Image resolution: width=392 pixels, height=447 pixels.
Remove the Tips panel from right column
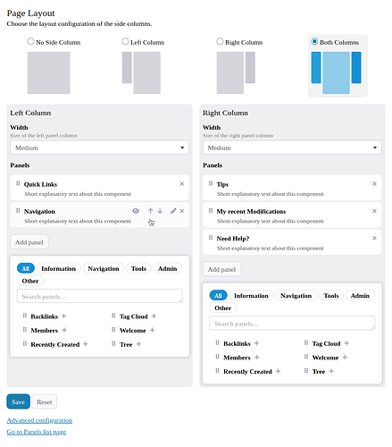point(374,184)
